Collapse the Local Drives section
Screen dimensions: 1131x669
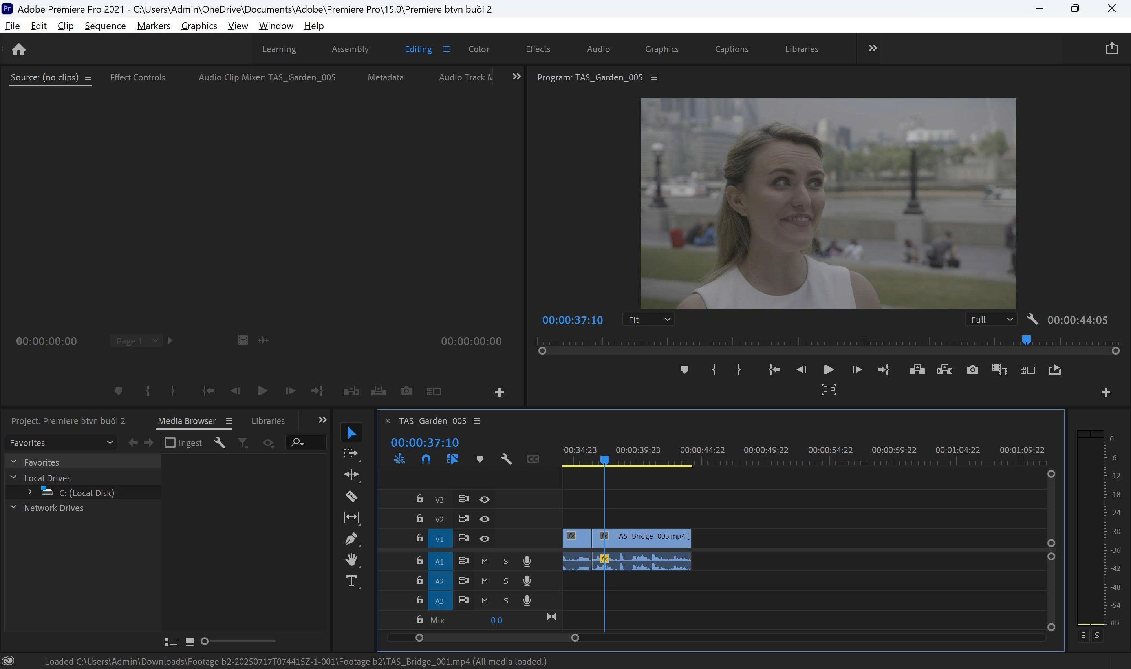click(x=13, y=477)
